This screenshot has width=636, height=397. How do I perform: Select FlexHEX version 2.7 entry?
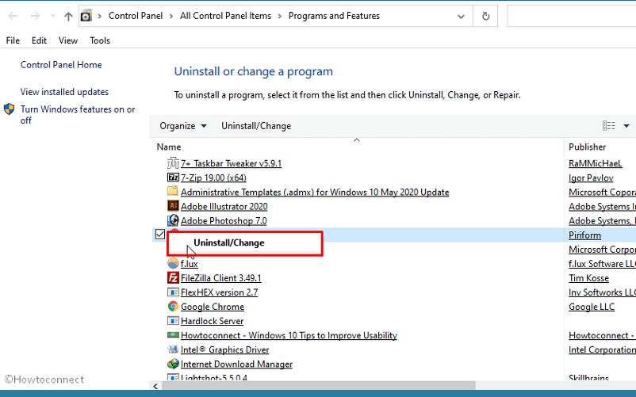point(219,292)
